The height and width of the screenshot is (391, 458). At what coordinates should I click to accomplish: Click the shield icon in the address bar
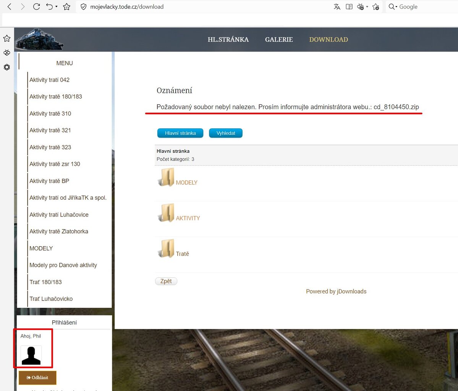[83, 6]
